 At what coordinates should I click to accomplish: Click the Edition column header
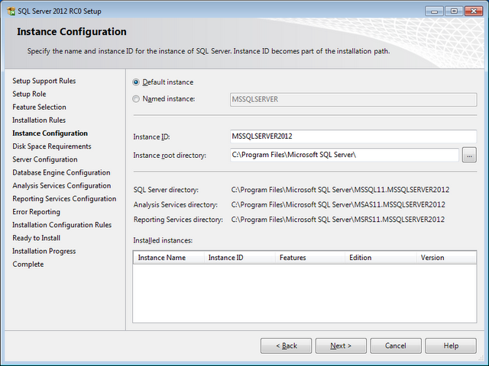click(381, 258)
